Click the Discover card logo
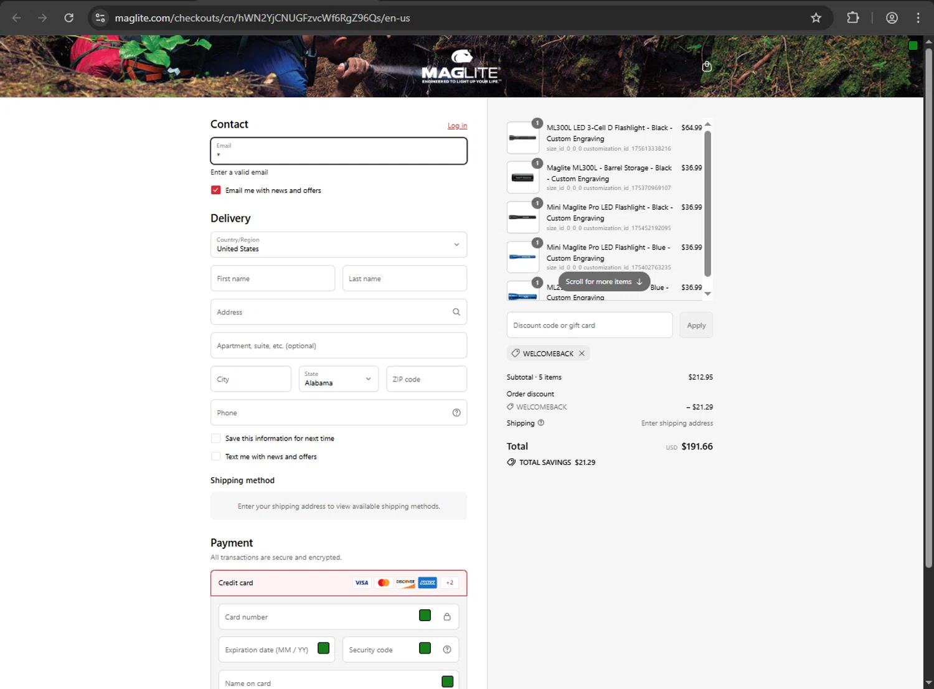934x689 pixels. (x=405, y=583)
